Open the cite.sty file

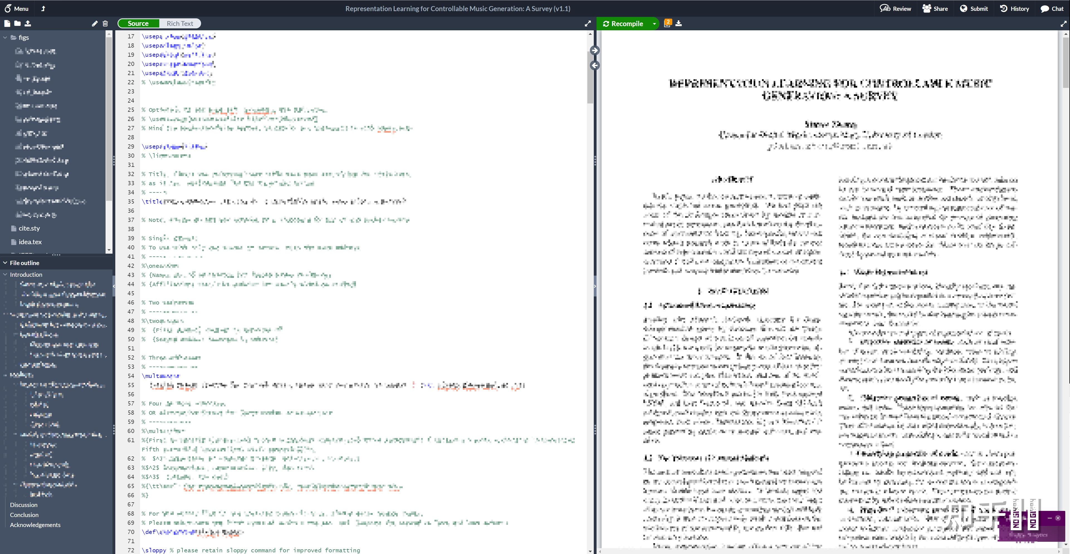29,229
